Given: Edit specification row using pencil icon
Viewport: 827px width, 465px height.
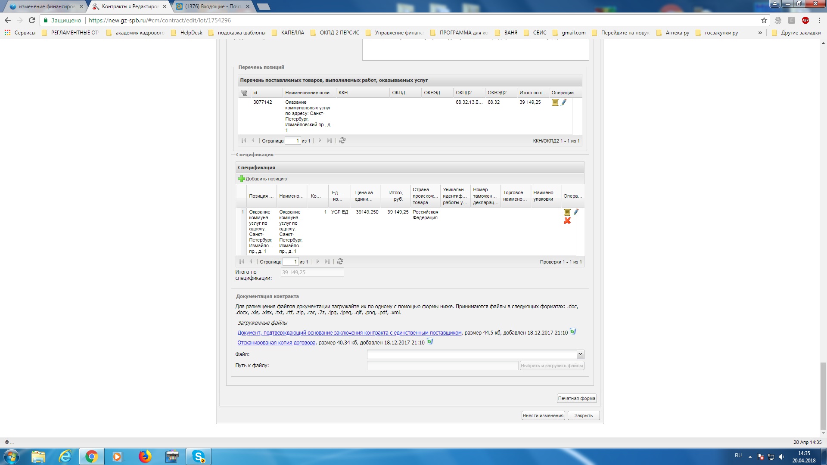Looking at the screenshot, I should point(576,212).
